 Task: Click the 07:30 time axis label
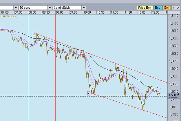(19, 12)
